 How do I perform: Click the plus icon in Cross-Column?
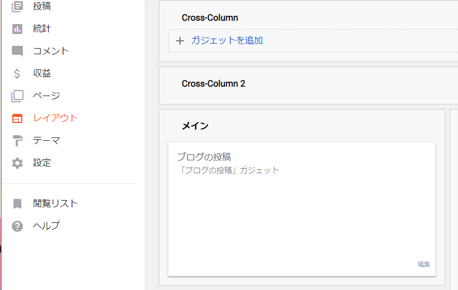click(x=180, y=40)
